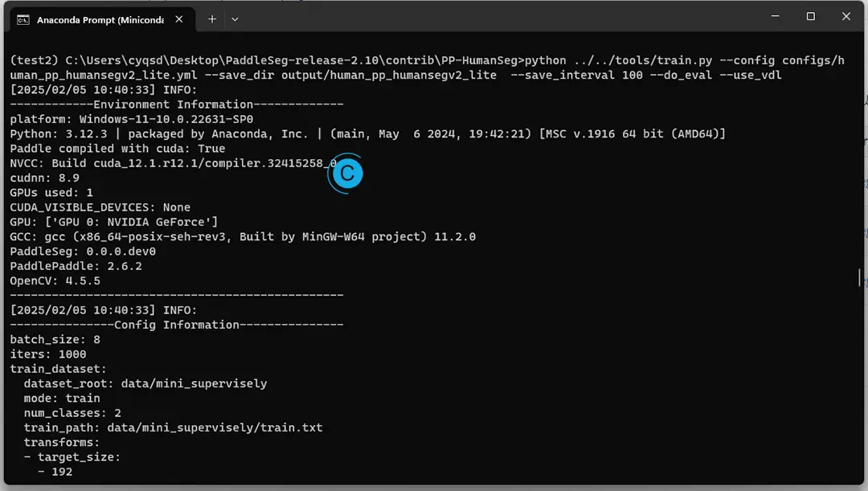Click the 'train_path: data/mini_supervisely/train.txt' line
This screenshot has height=491, width=868.
point(173,428)
